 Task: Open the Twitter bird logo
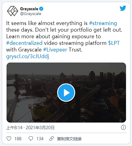[123, 8]
